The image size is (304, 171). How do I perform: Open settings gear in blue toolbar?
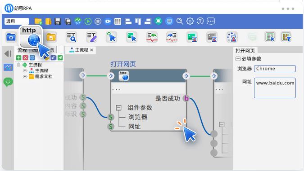point(190,21)
